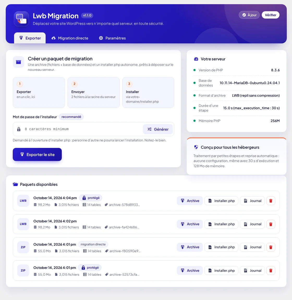The image size is (292, 300).
Task: Click the migration directe badge
Action: click(93, 244)
